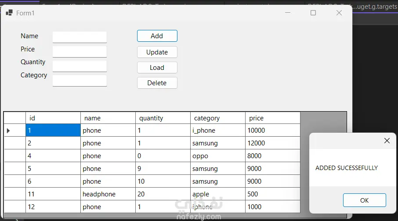Image resolution: width=398 pixels, height=221 pixels.
Task: Select the oppo category cell
Action: click(x=217, y=156)
